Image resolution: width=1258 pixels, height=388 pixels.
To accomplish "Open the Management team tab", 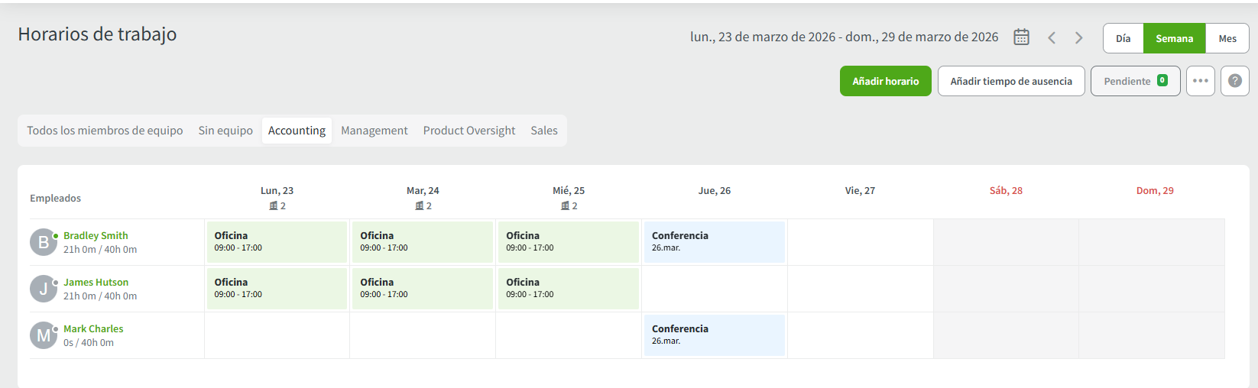I will (374, 131).
